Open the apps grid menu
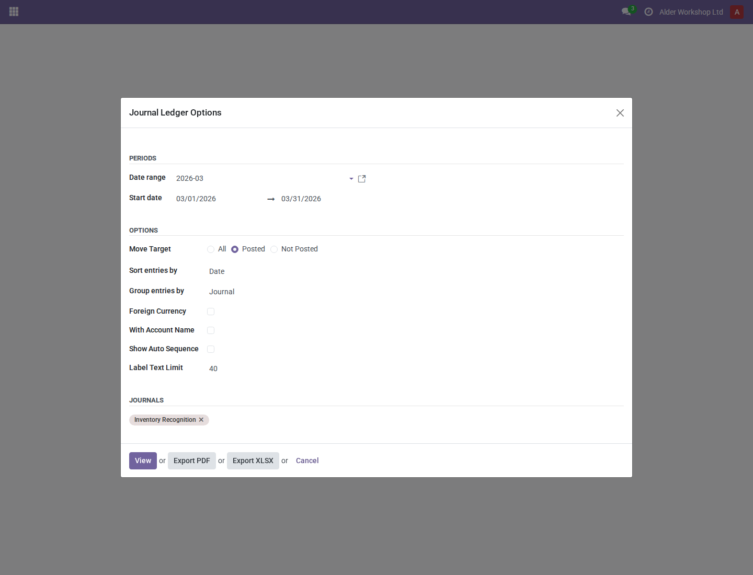 [x=14, y=11]
